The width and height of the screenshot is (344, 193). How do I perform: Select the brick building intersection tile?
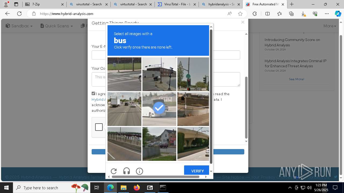click(x=159, y=74)
